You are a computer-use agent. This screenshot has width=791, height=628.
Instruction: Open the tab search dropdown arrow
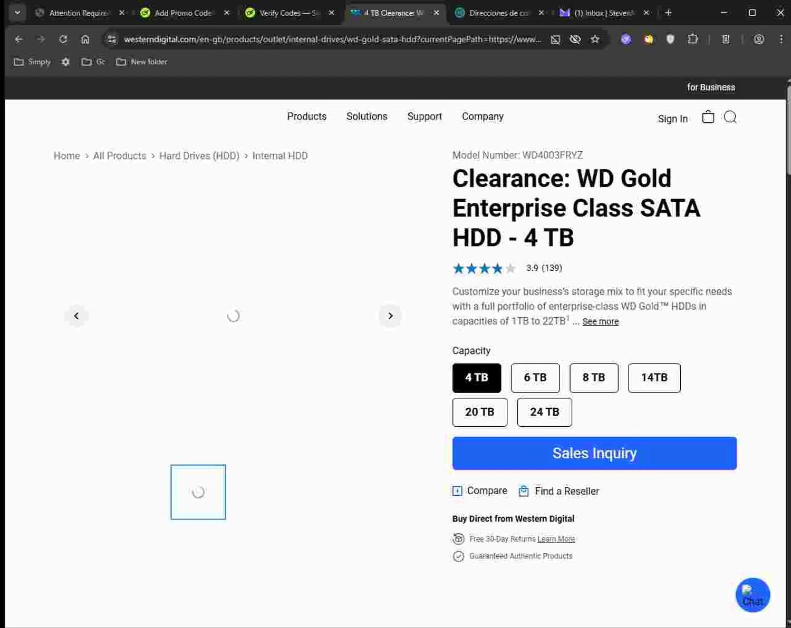click(17, 13)
